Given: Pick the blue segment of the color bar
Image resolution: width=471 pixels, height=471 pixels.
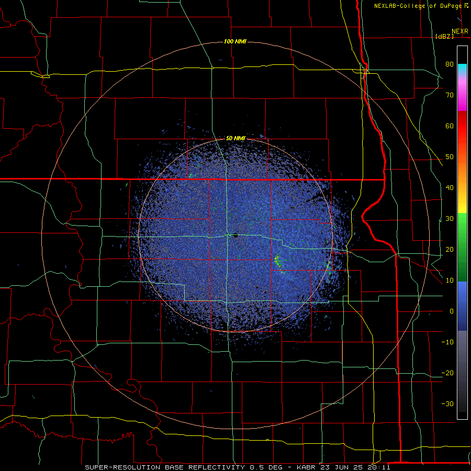Looking at the screenshot, I should (x=462, y=306).
